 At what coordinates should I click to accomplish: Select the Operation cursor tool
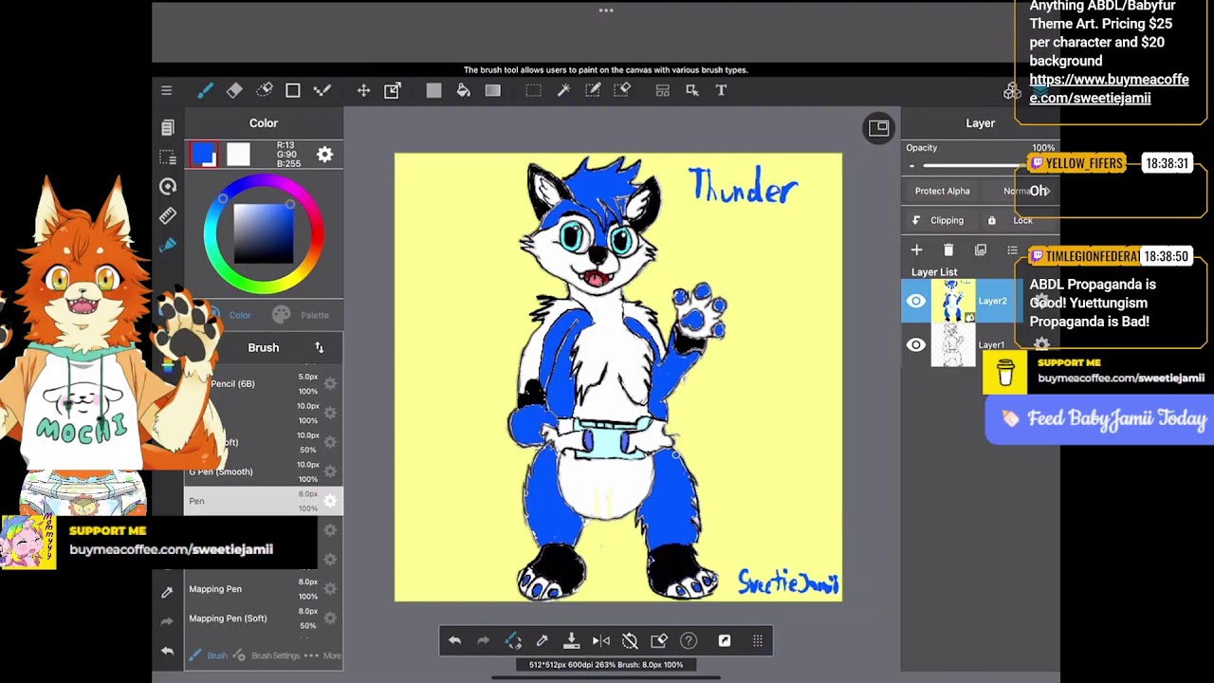[x=692, y=90]
